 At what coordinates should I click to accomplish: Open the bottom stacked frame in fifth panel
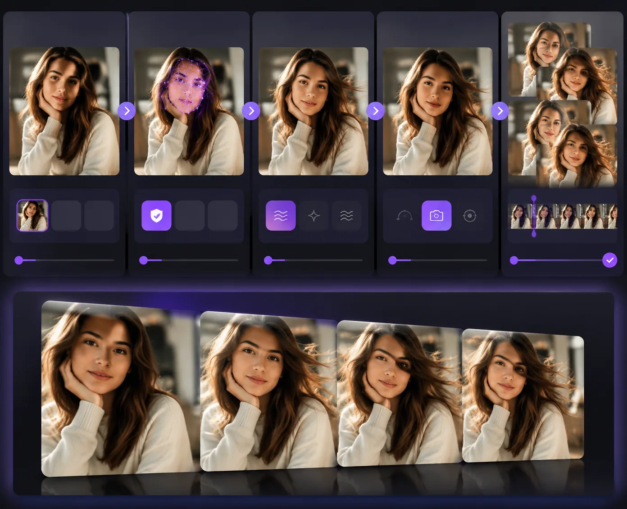(x=577, y=155)
